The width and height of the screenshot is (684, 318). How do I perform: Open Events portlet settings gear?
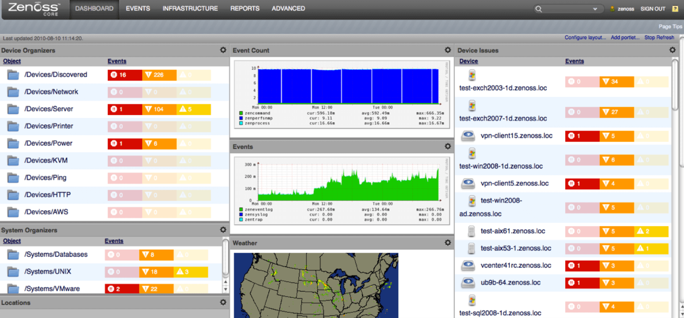click(448, 146)
